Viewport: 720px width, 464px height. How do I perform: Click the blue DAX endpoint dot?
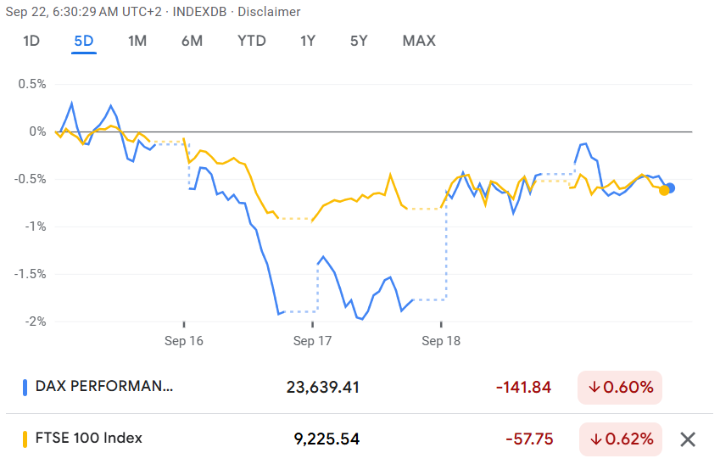pyautogui.click(x=671, y=187)
